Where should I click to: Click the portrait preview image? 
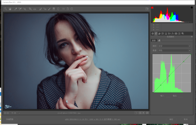click(x=76, y=61)
